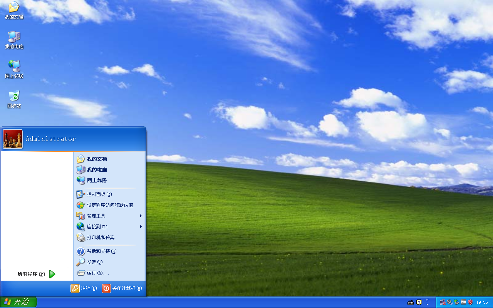The image size is (493, 308).
Task: Open 运行 dialog from Start menu
Action: 109,273
